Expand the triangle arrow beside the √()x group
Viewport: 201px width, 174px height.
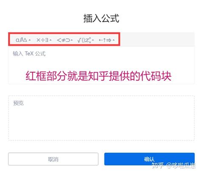(x=93, y=40)
